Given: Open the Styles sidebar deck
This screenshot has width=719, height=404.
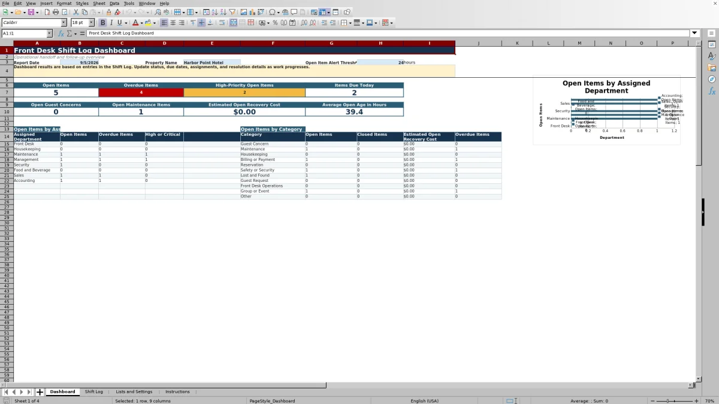Looking at the screenshot, I should [712, 56].
